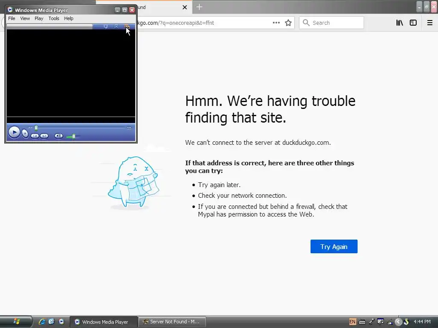
Task: Click the handwriting tray icon
Action: [390, 322]
